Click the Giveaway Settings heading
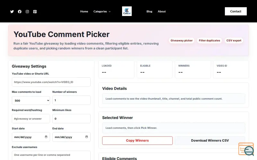 click(29, 66)
